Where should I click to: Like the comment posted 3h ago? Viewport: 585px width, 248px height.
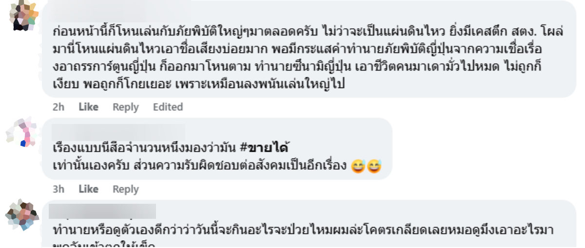(x=88, y=189)
